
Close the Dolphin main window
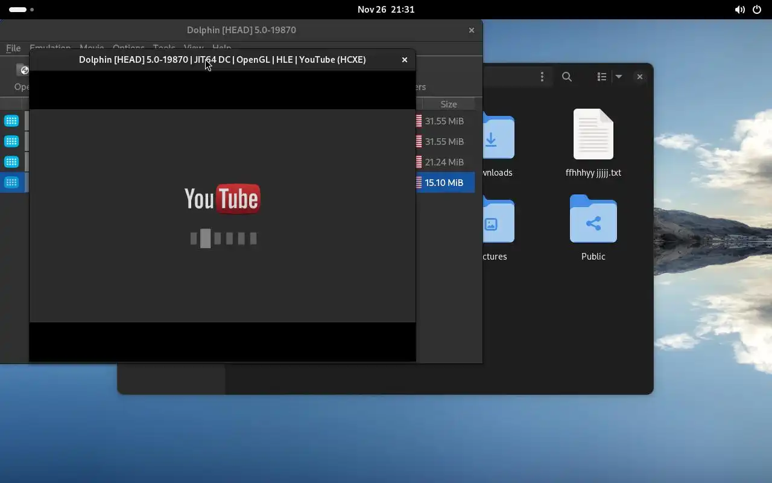pos(472,30)
